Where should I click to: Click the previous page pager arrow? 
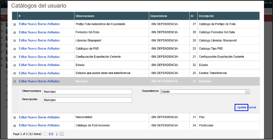click(45, 134)
